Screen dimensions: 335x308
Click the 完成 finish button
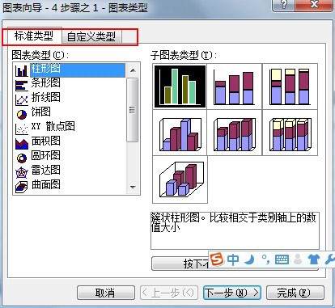coord(295,293)
